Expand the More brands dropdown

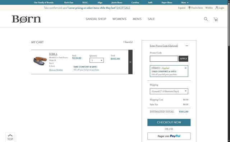pos(185,3)
